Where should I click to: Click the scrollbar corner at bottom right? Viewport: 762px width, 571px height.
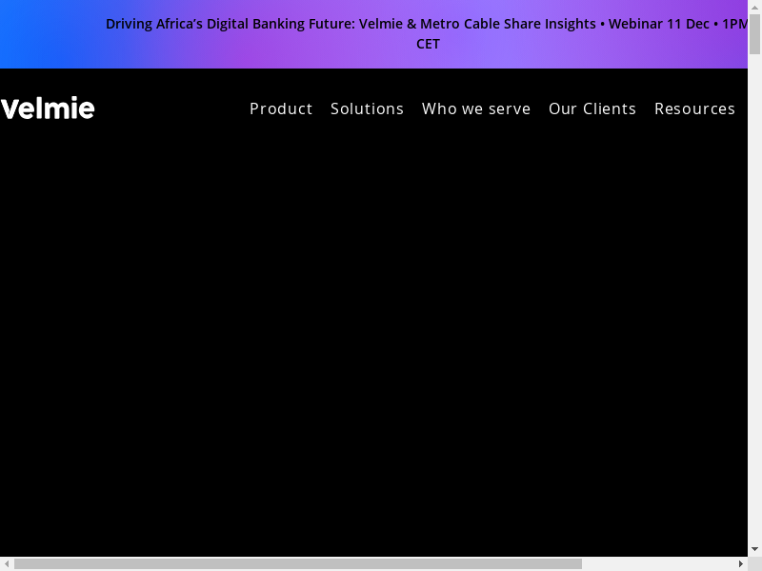pyautogui.click(x=754, y=563)
